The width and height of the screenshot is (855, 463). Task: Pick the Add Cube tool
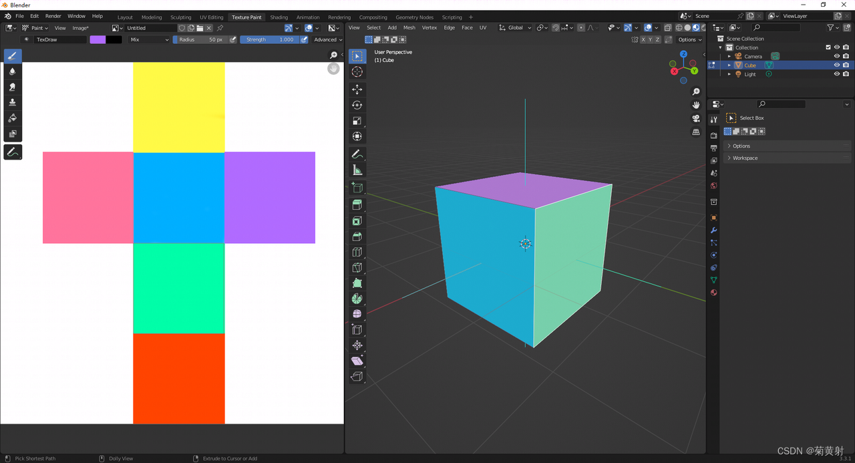357,188
